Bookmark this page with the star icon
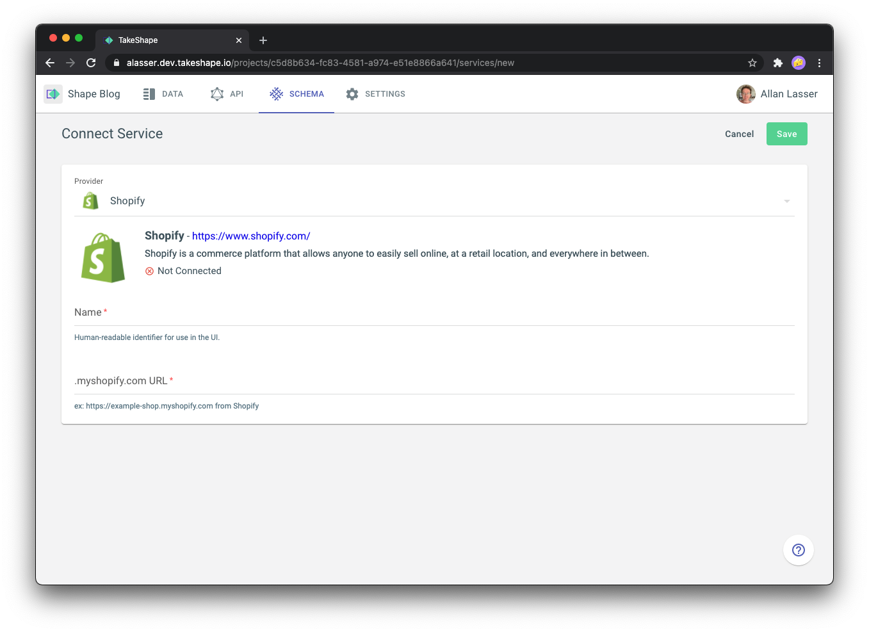The image size is (869, 632). click(752, 63)
